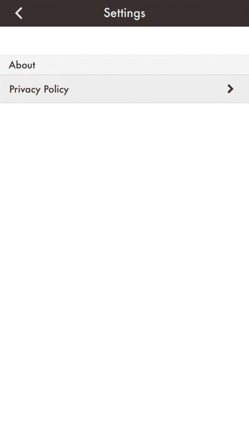Select the Privacy Policy row
The image size is (249, 443).
pyautogui.click(x=125, y=89)
